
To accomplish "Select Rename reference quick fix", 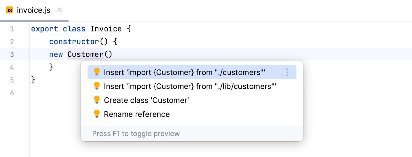I will pyautogui.click(x=137, y=114).
